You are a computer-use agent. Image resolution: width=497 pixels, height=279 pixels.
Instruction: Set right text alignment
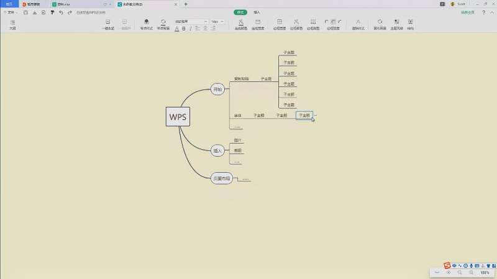click(x=213, y=29)
